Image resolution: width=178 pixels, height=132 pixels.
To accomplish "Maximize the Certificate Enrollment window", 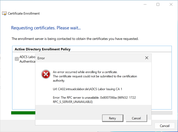I will 158,5.
